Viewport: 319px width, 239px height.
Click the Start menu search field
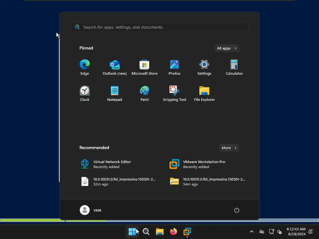pyautogui.click(x=159, y=27)
